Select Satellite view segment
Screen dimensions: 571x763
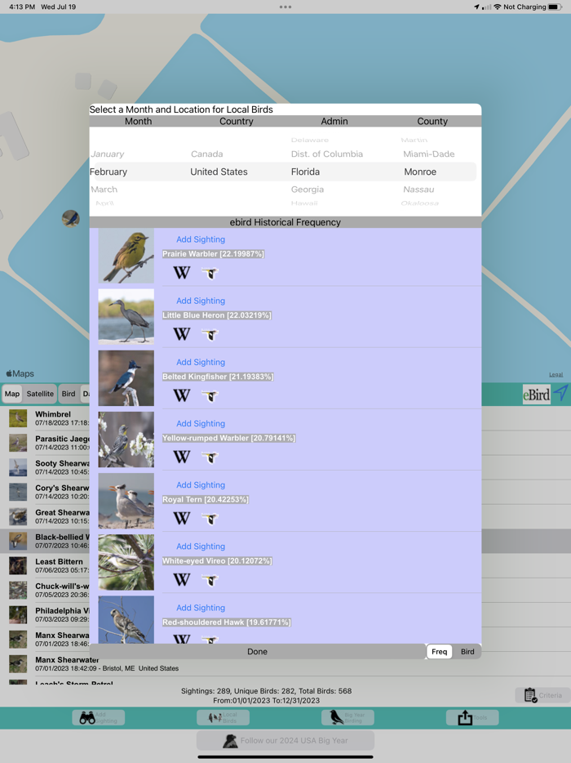coord(40,394)
